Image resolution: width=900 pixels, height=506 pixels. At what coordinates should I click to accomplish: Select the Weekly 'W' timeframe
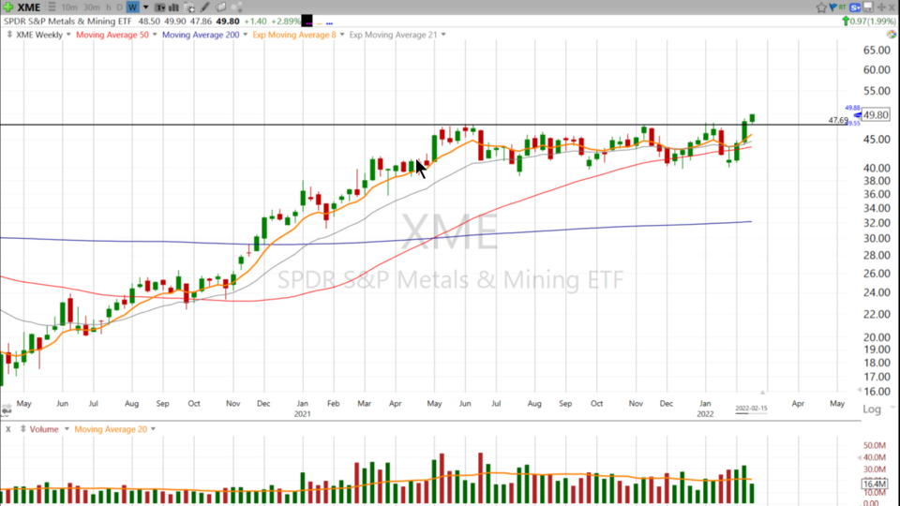click(x=132, y=7)
